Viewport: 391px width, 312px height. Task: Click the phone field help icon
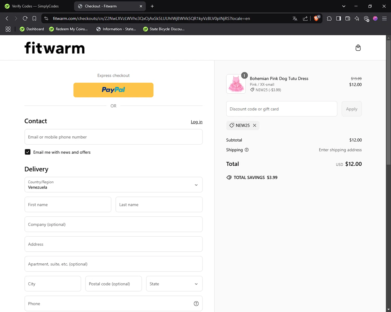click(196, 303)
